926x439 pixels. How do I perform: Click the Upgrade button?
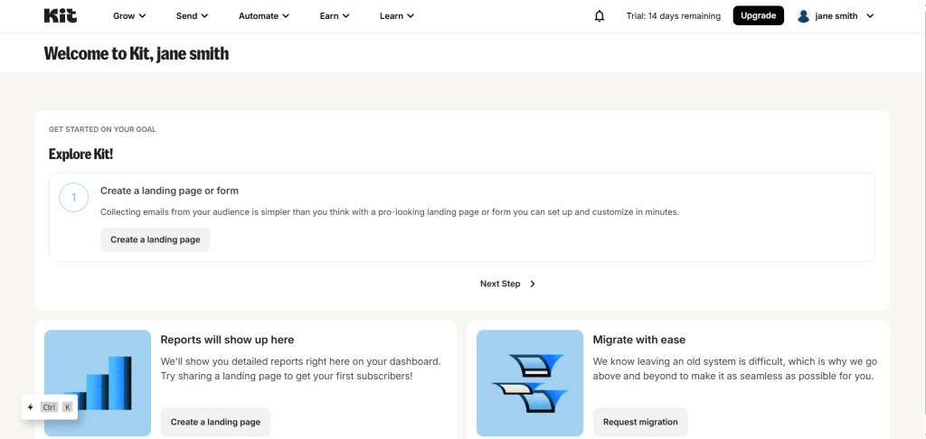point(758,15)
